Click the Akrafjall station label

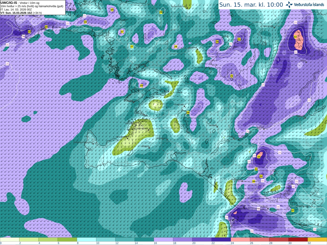tap(129, 101)
